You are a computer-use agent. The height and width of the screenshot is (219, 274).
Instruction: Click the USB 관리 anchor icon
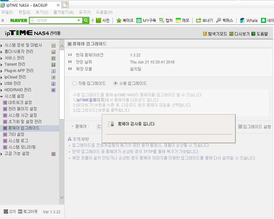click(53, 84)
